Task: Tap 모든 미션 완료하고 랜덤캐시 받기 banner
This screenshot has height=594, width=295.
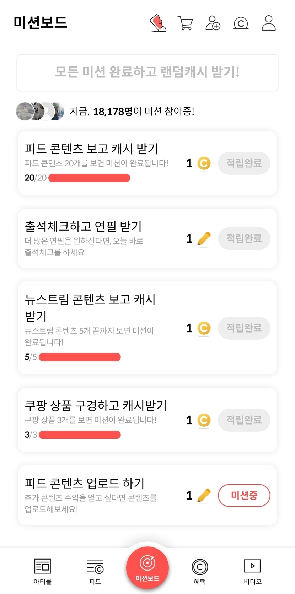Action: pyautogui.click(x=147, y=72)
